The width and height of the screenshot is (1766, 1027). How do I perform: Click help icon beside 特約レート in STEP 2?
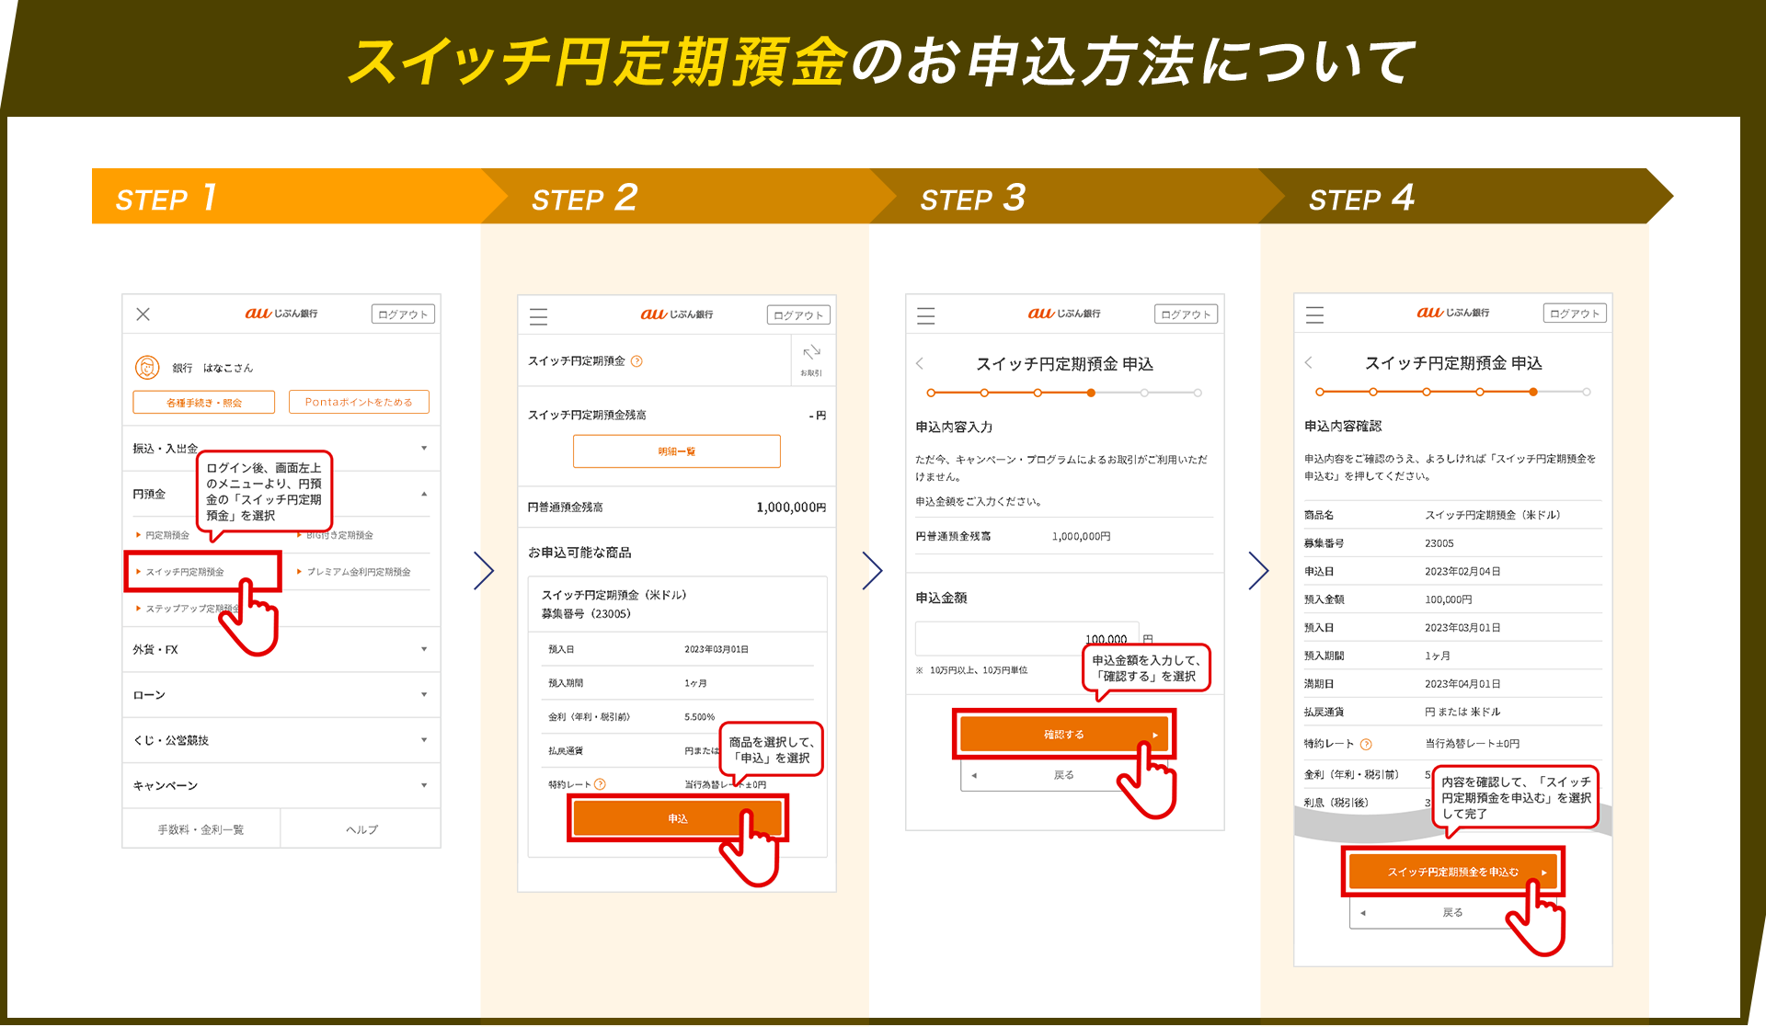[x=600, y=784]
